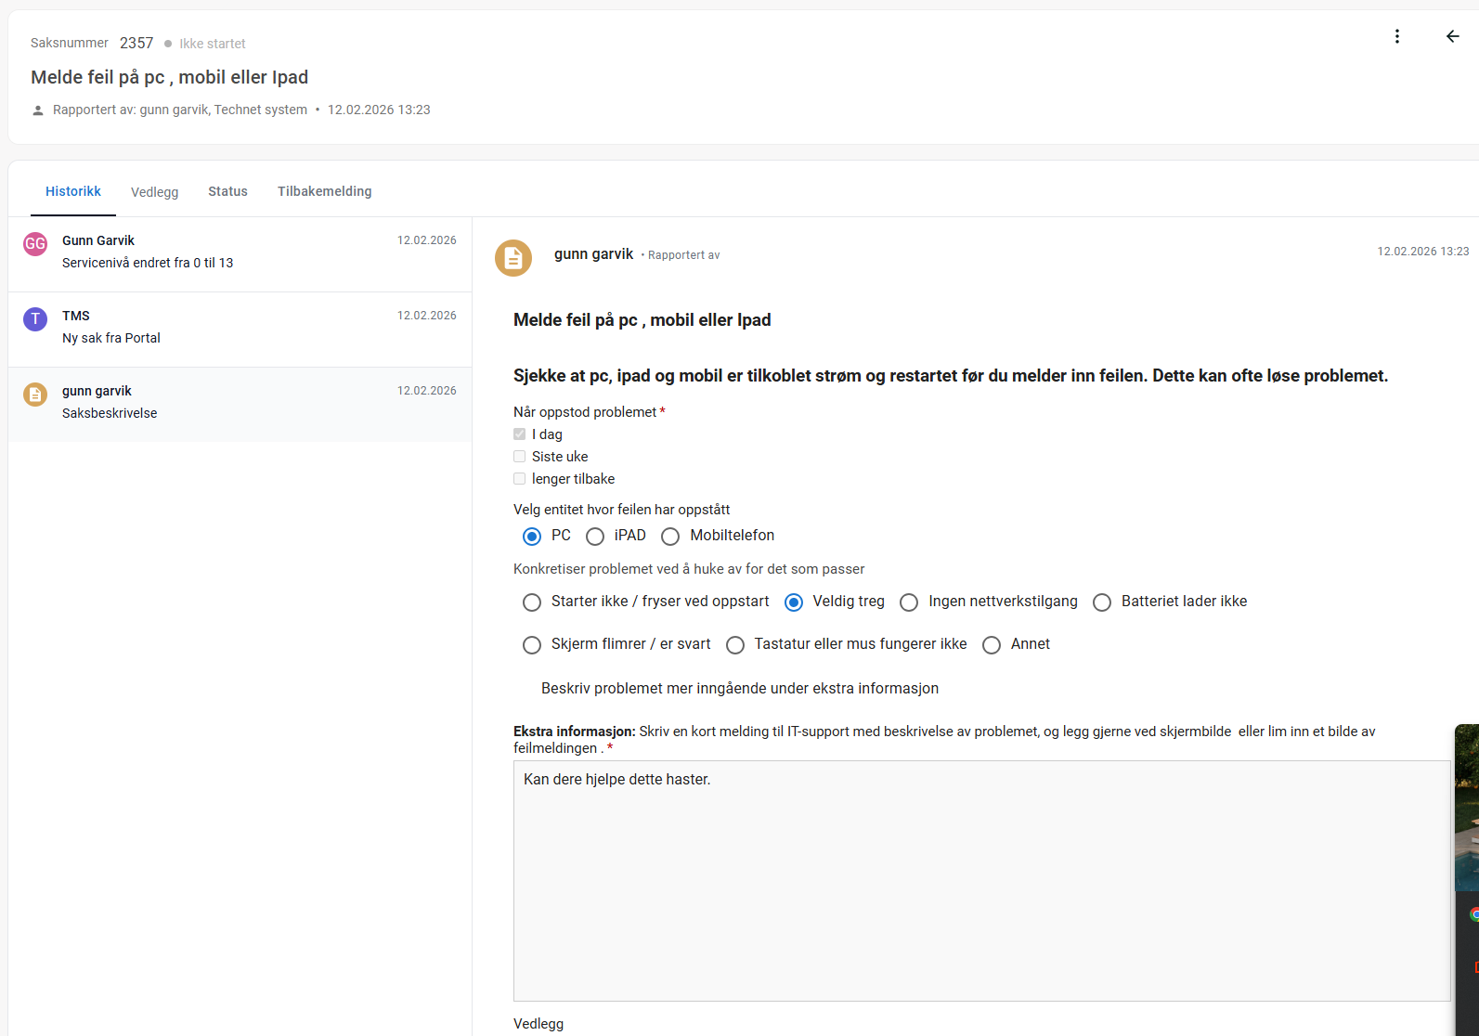Click the Ekstra informasjon text area
Image resolution: width=1479 pixels, height=1036 pixels.
981,880
